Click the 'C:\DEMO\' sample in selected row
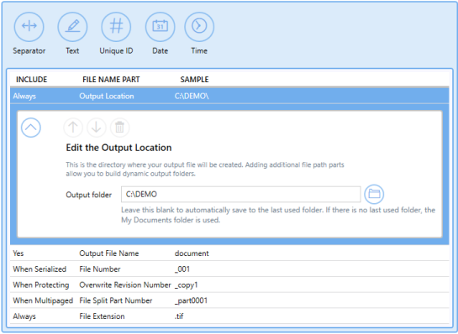 [x=192, y=96]
